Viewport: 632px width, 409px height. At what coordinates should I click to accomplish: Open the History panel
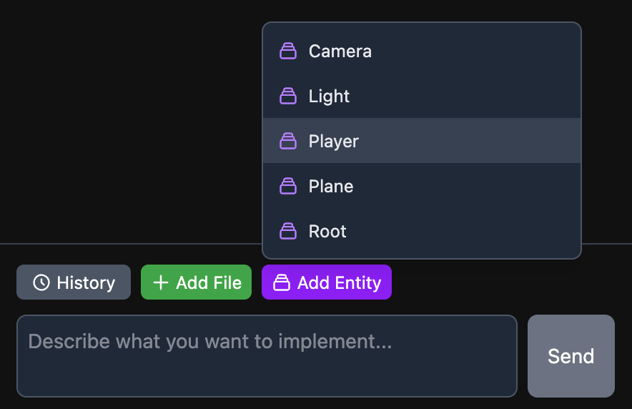point(74,282)
